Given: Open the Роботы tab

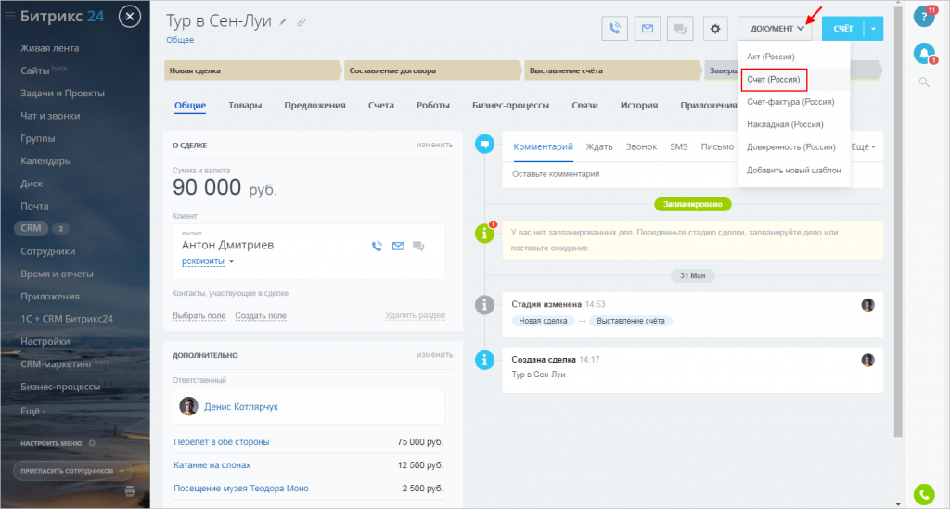Looking at the screenshot, I should (433, 105).
